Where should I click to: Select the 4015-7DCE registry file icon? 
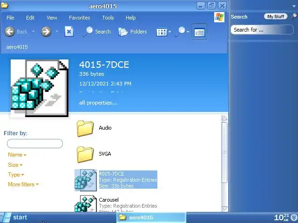click(x=86, y=180)
